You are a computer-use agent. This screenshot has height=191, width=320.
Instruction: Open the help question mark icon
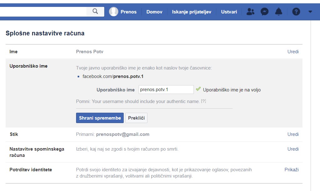296,12
